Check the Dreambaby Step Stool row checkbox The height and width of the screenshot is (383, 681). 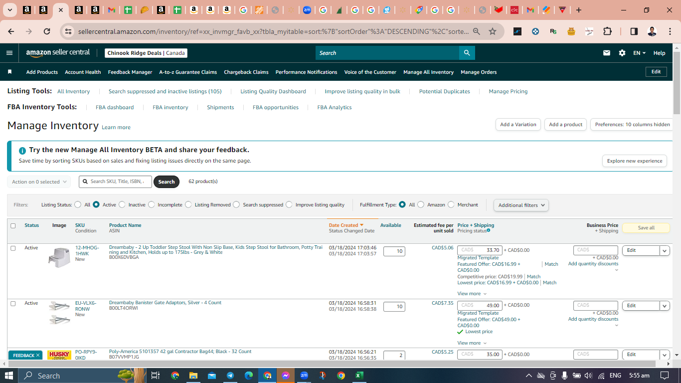click(13, 248)
